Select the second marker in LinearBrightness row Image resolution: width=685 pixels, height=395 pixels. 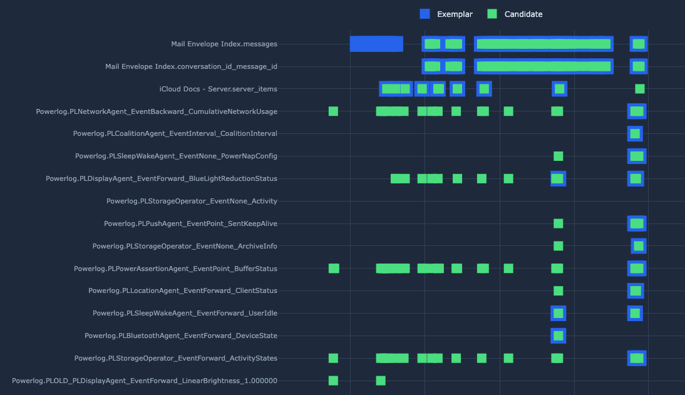[381, 381]
